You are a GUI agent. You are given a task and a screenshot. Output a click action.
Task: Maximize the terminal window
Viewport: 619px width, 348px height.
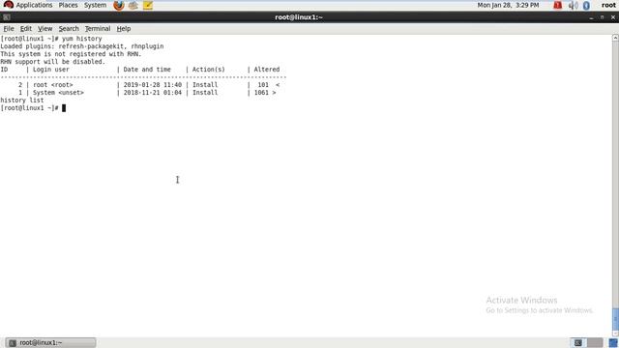602,17
